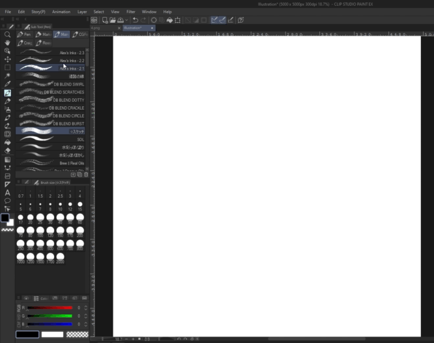The height and width of the screenshot is (343, 434).
Task: Step the B value spinner
Action: pyautogui.click(x=86, y=324)
